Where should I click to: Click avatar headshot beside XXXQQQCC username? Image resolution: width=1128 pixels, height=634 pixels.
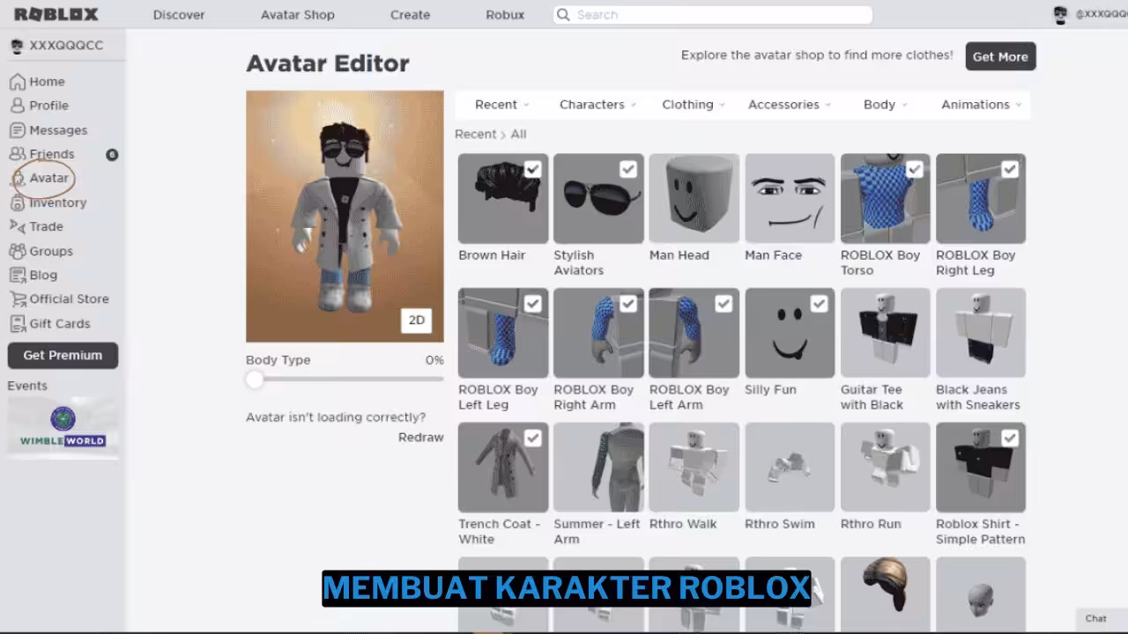coord(17,46)
